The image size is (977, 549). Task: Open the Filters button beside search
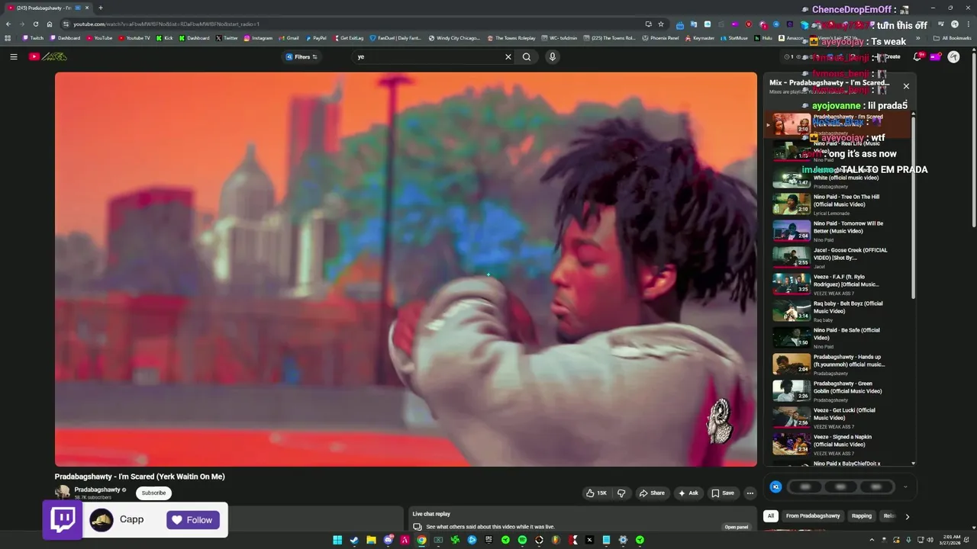tap(301, 56)
